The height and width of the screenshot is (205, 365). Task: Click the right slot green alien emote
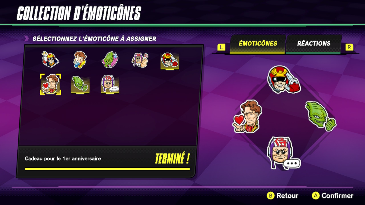pos(320,116)
